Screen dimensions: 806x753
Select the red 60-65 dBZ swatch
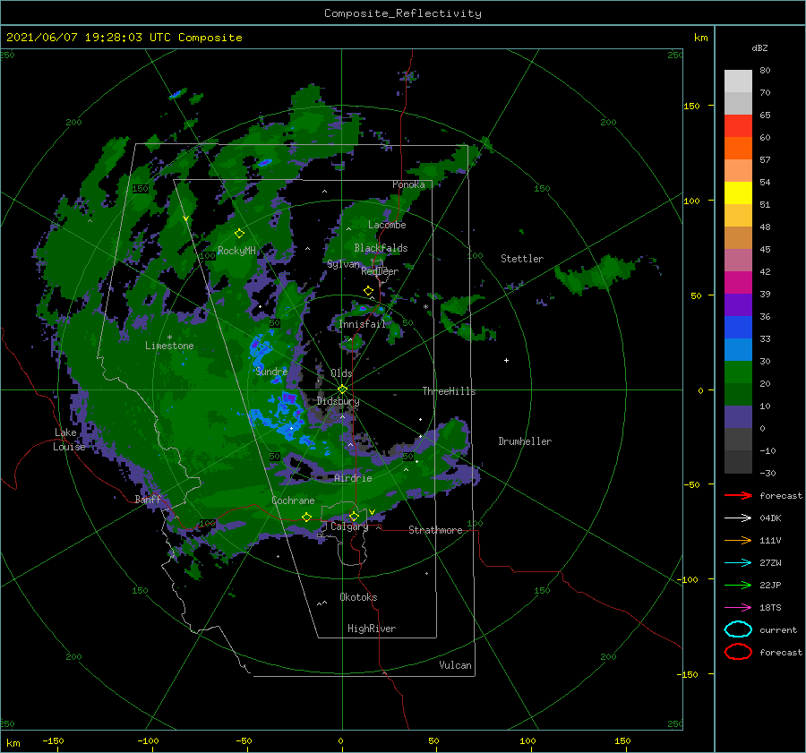pos(738,126)
